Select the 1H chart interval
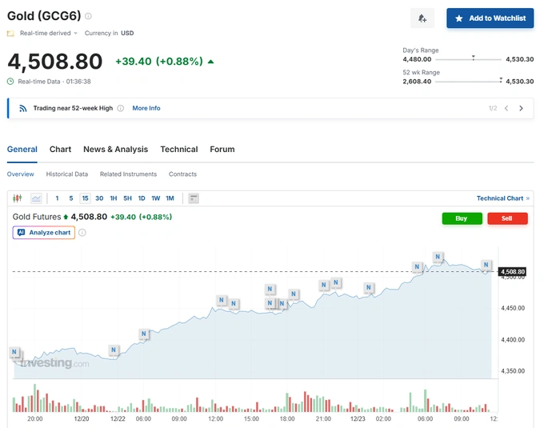Image resolution: width=544 pixels, height=428 pixels. (114, 198)
